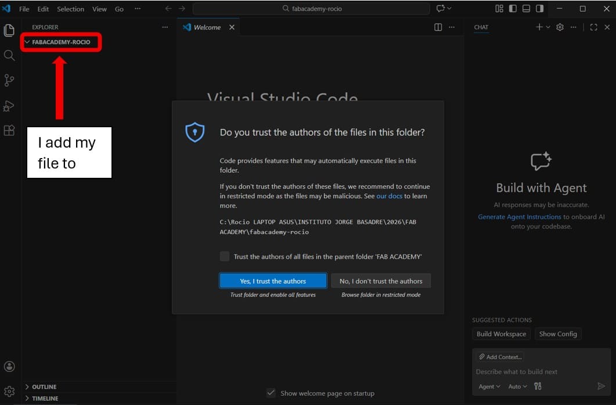The height and width of the screenshot is (405, 616).
Task: Open Source Control view icon
Action: coord(9,81)
